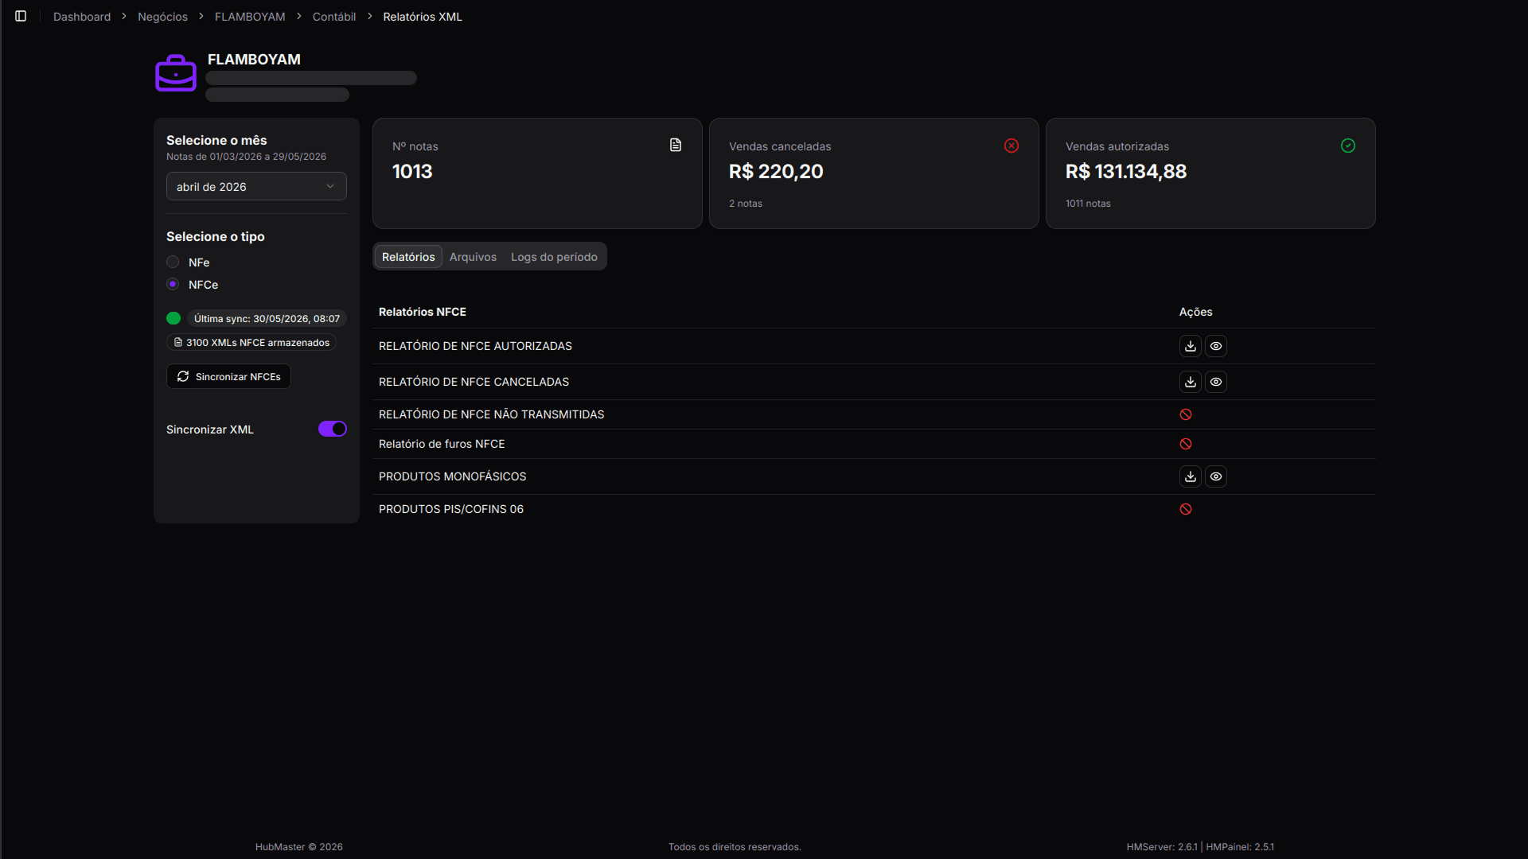Open FLAMBOYAM breadcrumb link
The width and height of the screenshot is (1528, 859).
pyautogui.click(x=250, y=17)
